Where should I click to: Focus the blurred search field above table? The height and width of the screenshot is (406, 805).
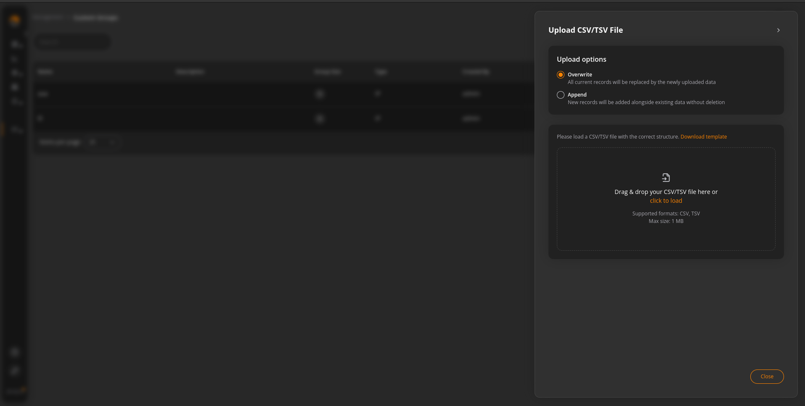pos(72,42)
